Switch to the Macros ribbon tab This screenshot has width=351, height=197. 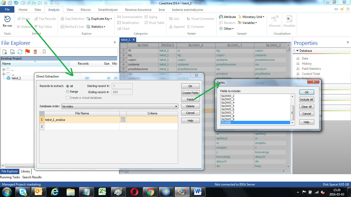[x=86, y=10]
